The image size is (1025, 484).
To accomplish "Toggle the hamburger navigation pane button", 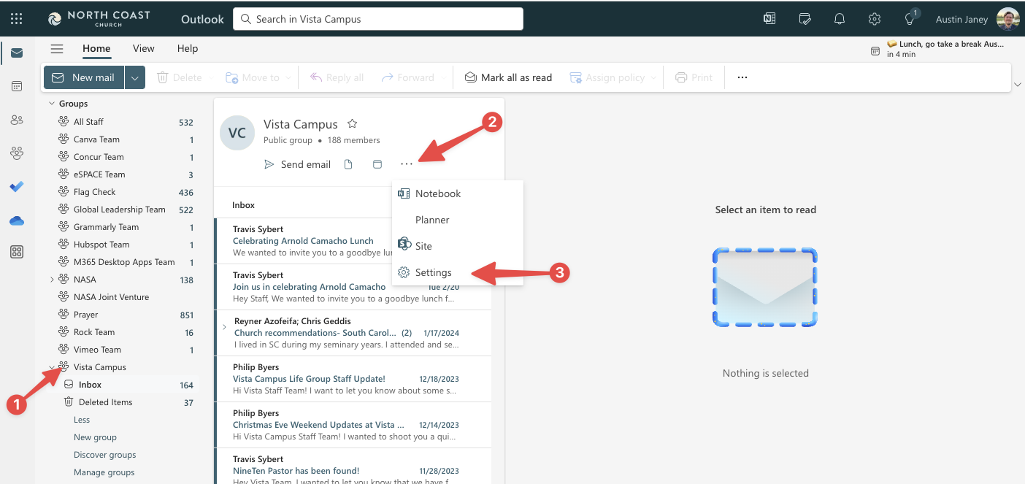I will 57,49.
